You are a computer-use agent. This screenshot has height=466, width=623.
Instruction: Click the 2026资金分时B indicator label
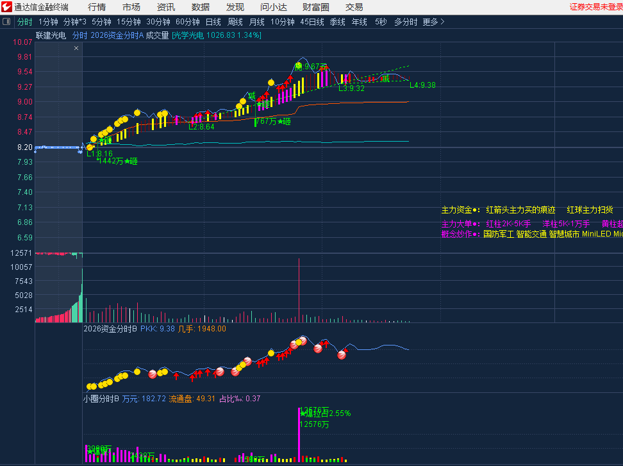(x=111, y=329)
